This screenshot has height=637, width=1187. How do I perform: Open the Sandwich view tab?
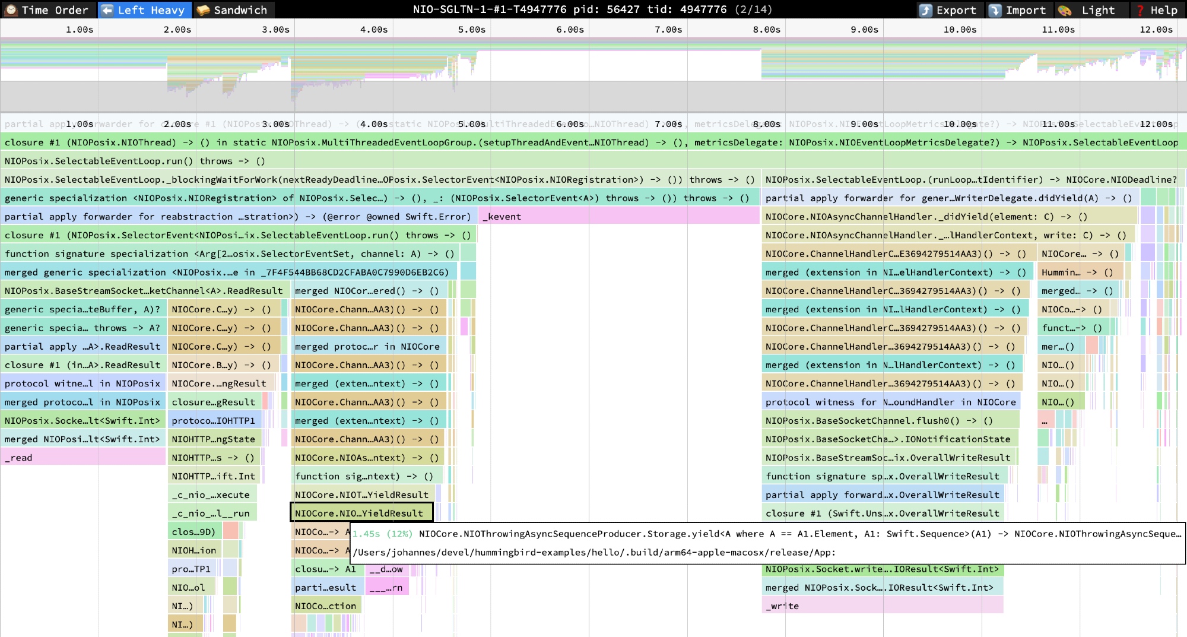(232, 10)
